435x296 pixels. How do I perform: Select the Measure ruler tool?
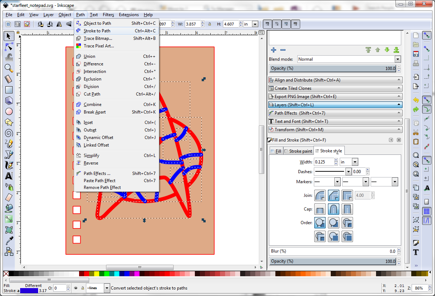click(9, 79)
